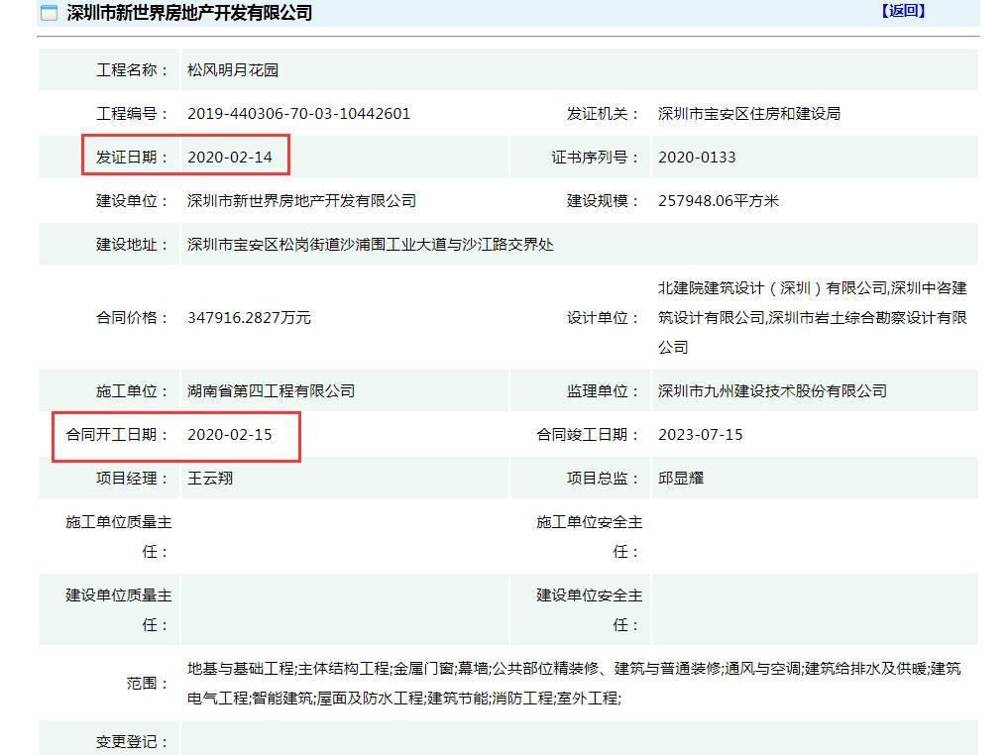Click the 设计单位 label
1008x755 pixels.
pyautogui.click(x=603, y=318)
